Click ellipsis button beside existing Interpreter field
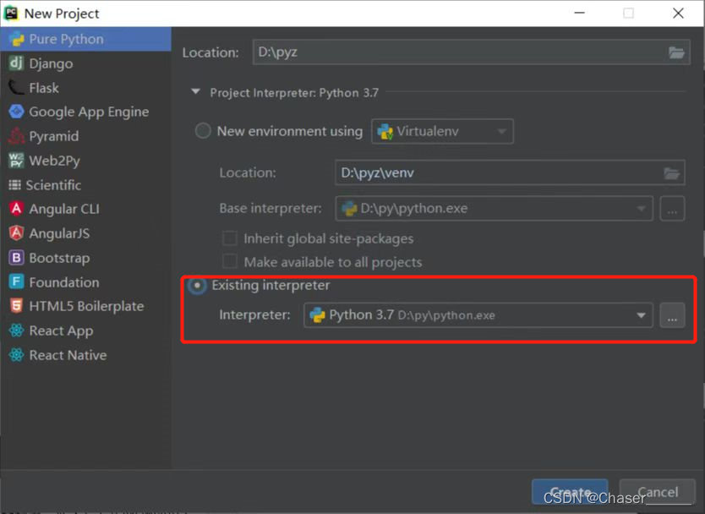 point(672,314)
